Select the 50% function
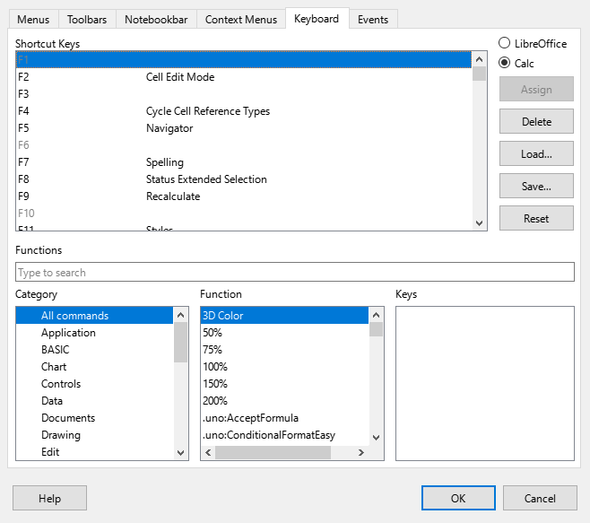The width and height of the screenshot is (590, 523). coord(284,333)
